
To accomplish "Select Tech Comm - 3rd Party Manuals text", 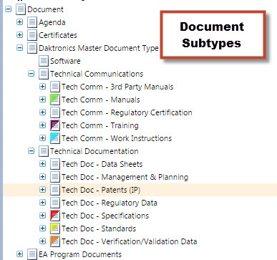I will (117, 87).
